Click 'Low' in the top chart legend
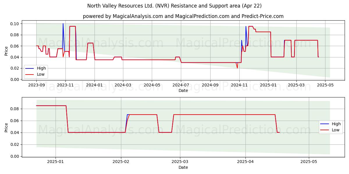 pyautogui.click(x=41, y=74)
